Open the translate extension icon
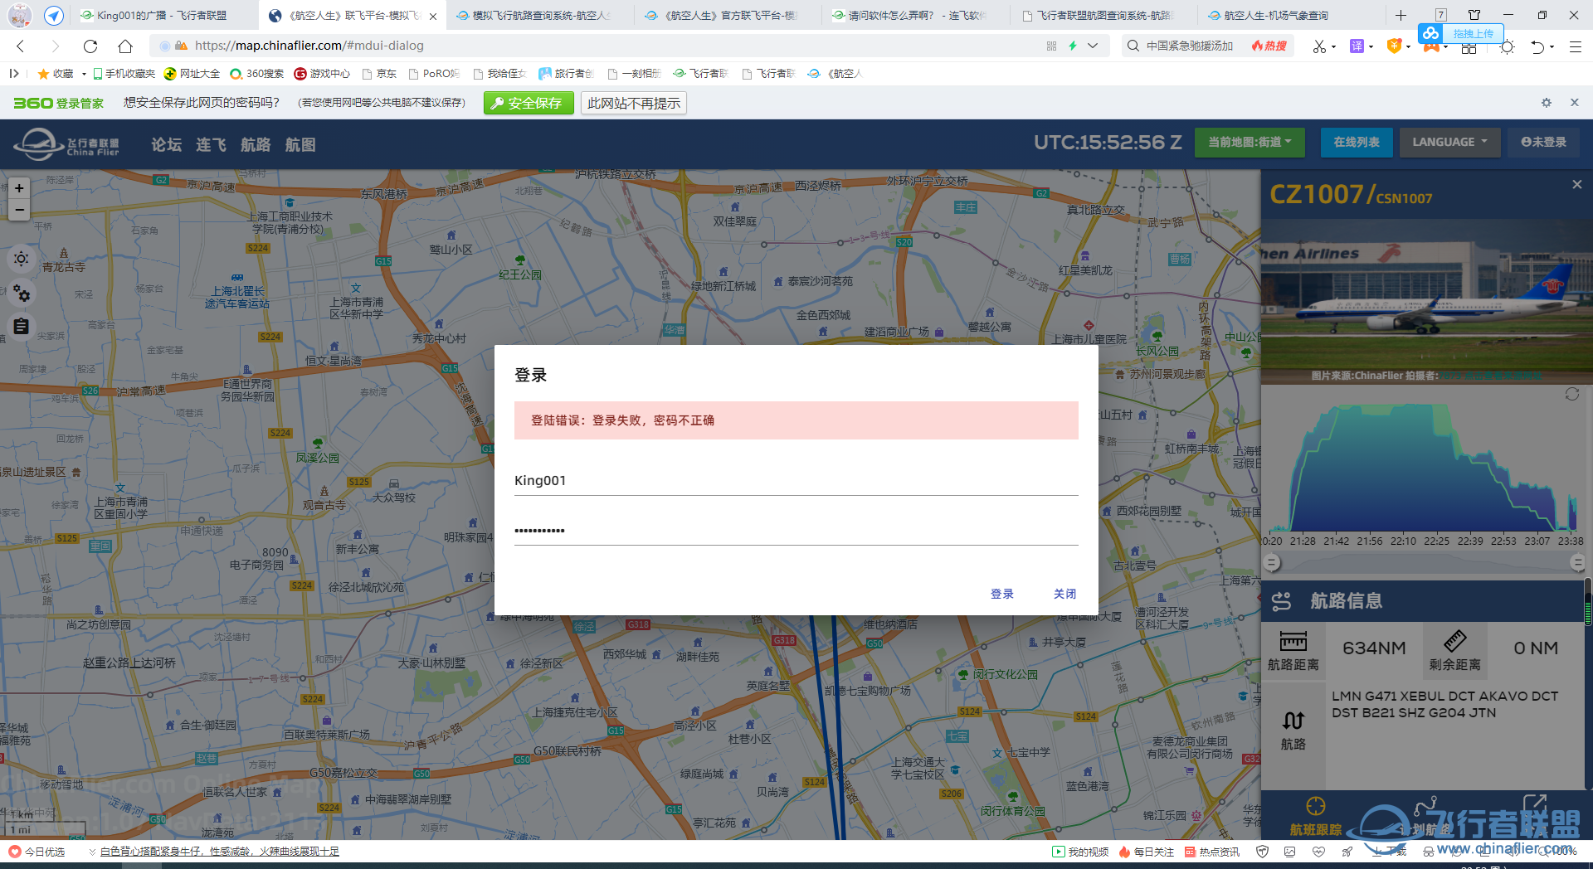This screenshot has width=1593, height=869. point(1357,46)
